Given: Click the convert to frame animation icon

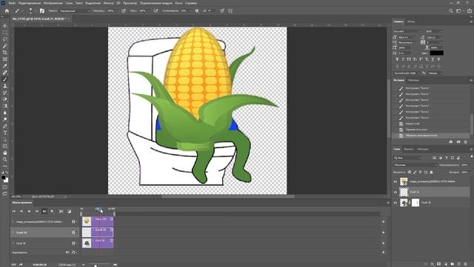Looking at the screenshot, I should (x=14, y=264).
